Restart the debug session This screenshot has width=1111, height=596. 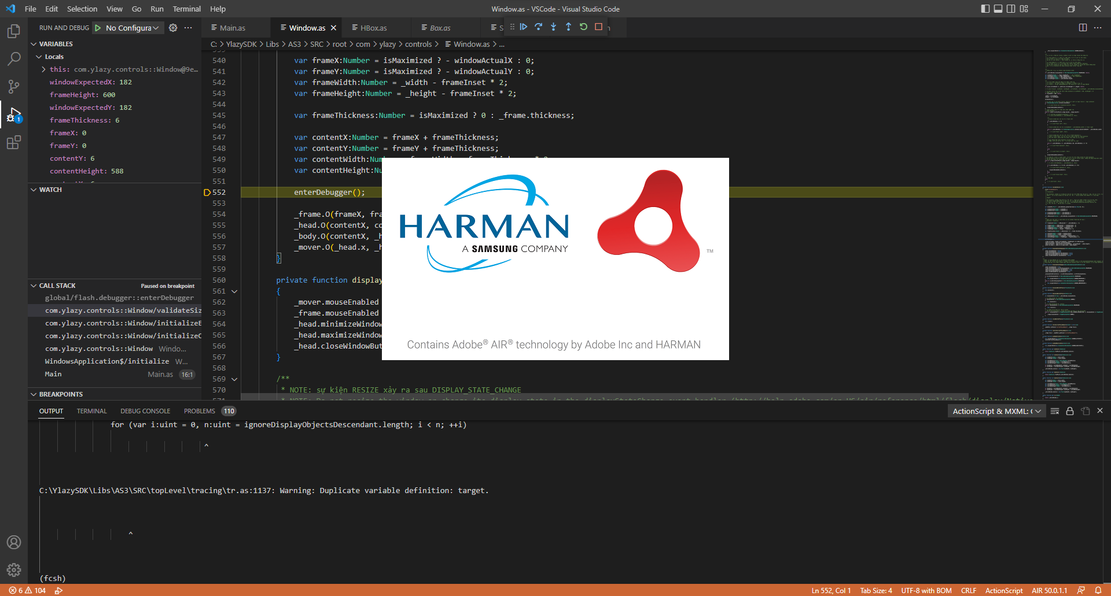(584, 27)
